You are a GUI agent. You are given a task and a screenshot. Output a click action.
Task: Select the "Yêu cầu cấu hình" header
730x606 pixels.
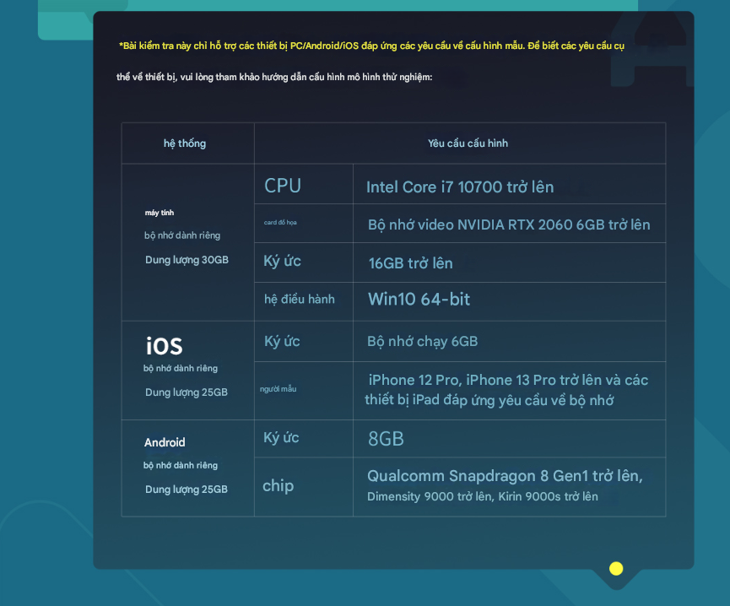(468, 143)
